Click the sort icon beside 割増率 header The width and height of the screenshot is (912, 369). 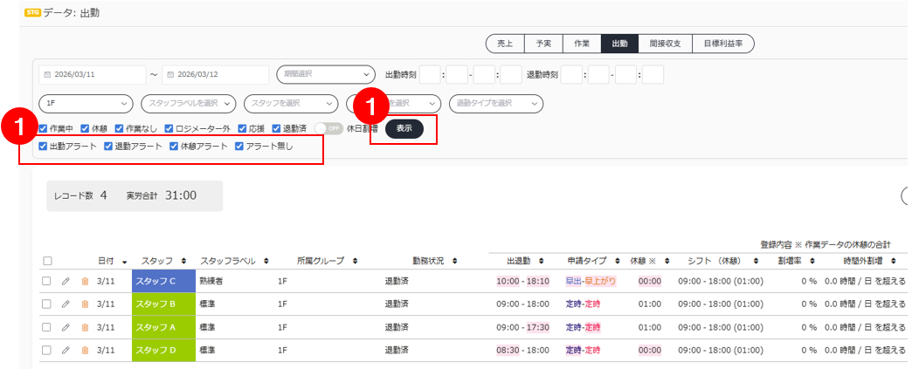coord(812,261)
